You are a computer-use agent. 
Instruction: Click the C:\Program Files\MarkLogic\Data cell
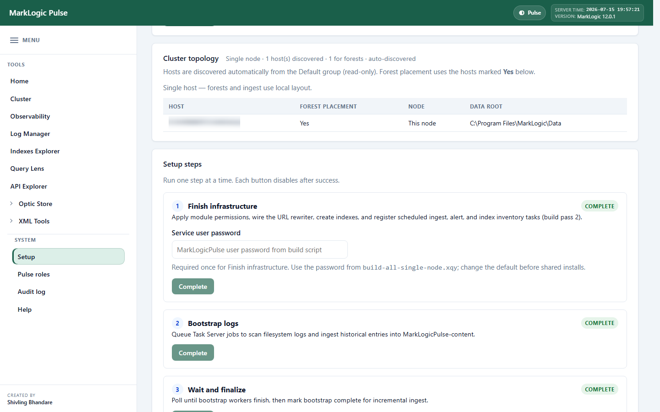pyautogui.click(x=515, y=123)
